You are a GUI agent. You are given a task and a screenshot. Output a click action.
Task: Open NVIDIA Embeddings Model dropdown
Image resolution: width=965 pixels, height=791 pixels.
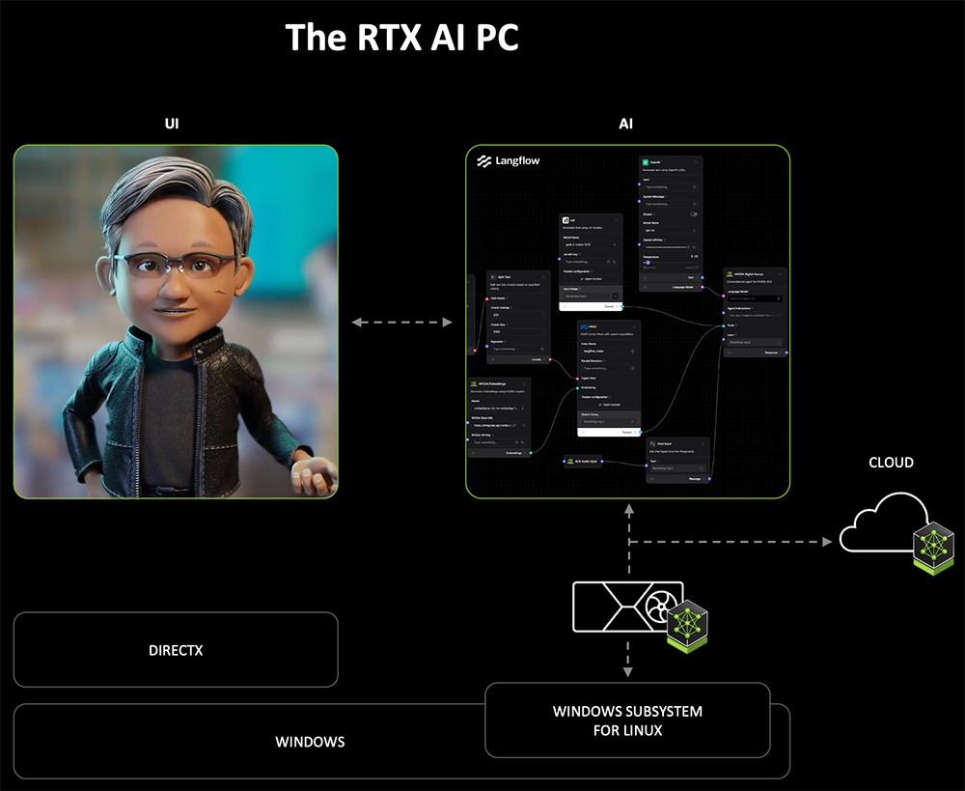498,409
